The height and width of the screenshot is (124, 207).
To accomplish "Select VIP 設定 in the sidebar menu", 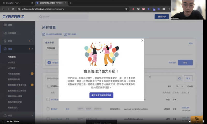I will (x=11, y=62).
